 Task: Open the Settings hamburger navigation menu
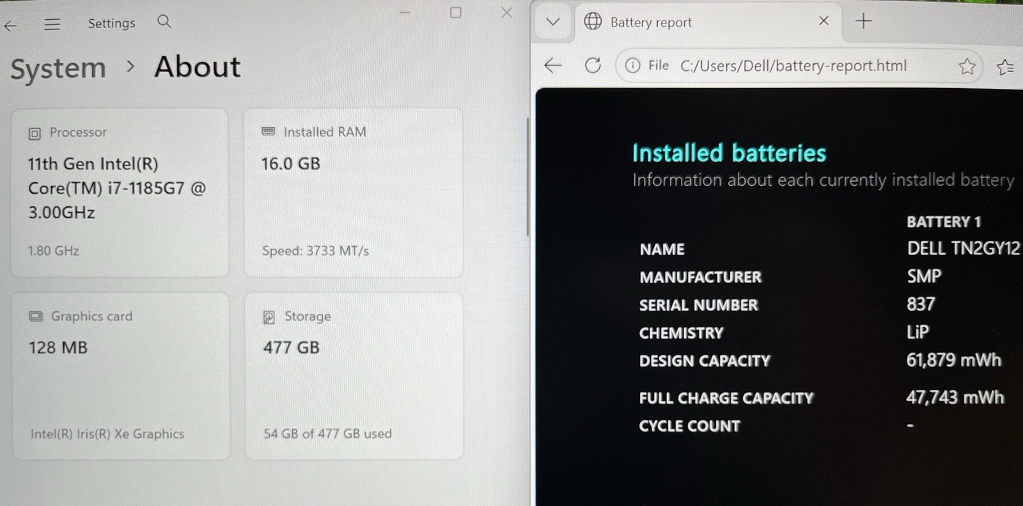coord(52,24)
